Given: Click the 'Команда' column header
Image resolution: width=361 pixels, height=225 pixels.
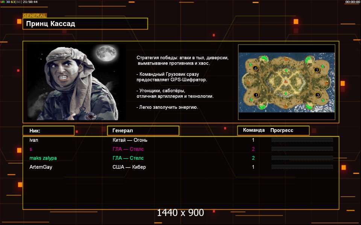Looking at the screenshot, I should pyautogui.click(x=253, y=130).
